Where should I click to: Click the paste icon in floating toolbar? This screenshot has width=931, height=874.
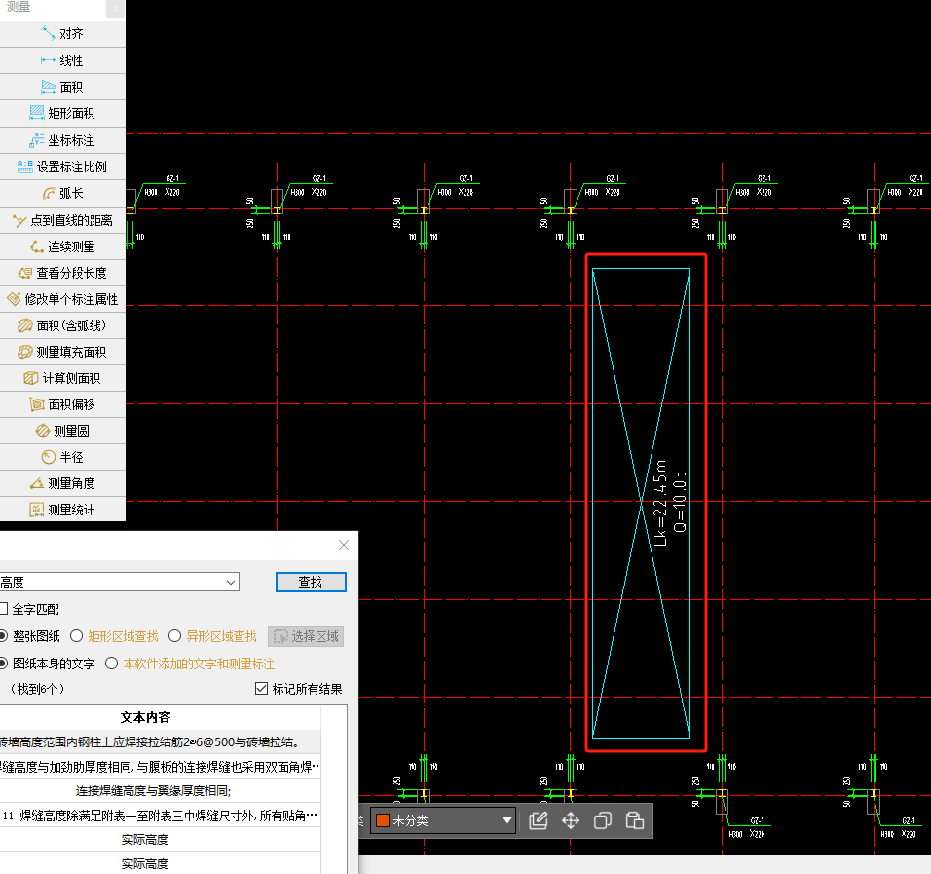tap(635, 820)
